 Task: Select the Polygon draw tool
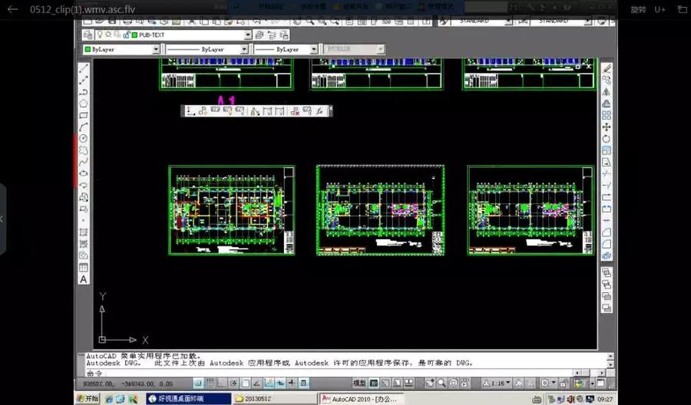pos(83,104)
